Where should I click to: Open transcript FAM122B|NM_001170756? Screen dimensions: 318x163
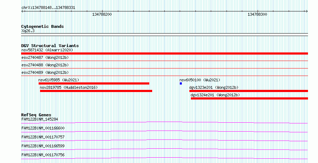point(43,155)
